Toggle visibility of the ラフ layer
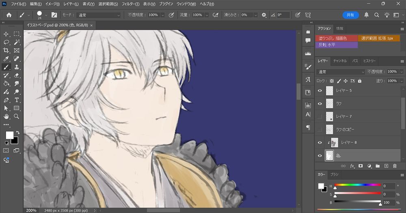 pos(320,104)
